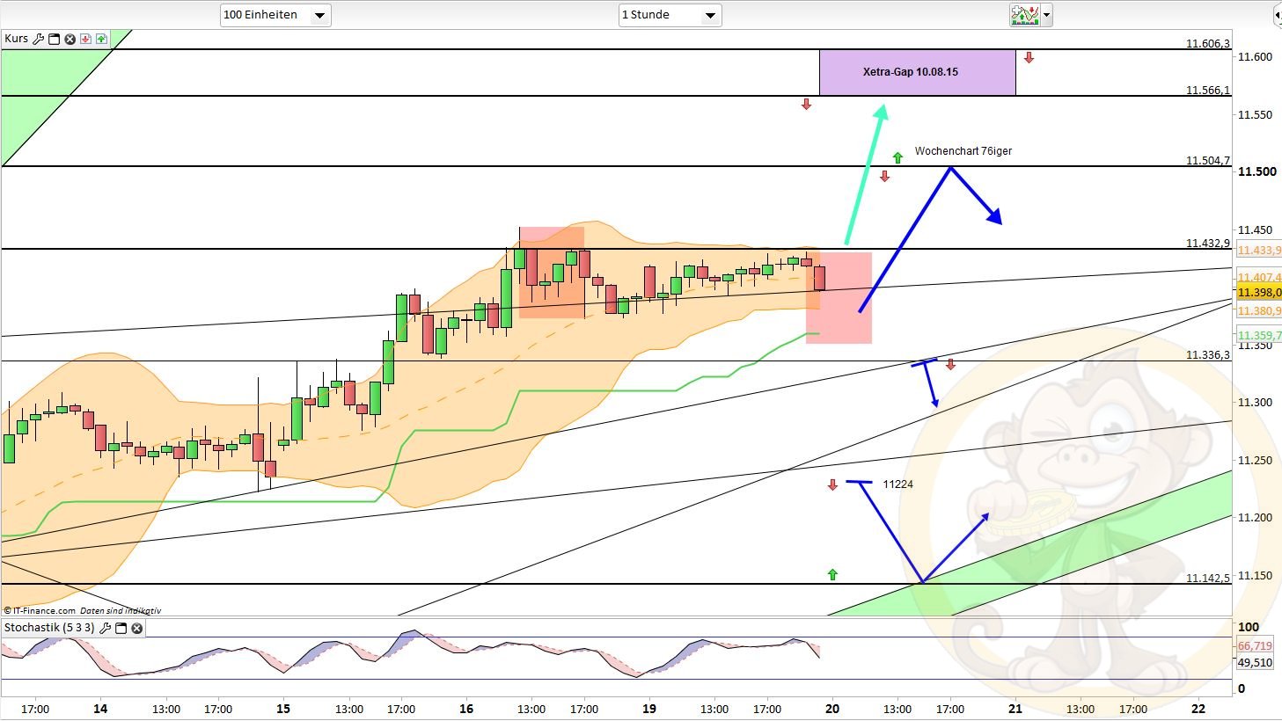The width and height of the screenshot is (1282, 721).
Task: Click green up-arrow icon in Kurs header
Action: 101,39
